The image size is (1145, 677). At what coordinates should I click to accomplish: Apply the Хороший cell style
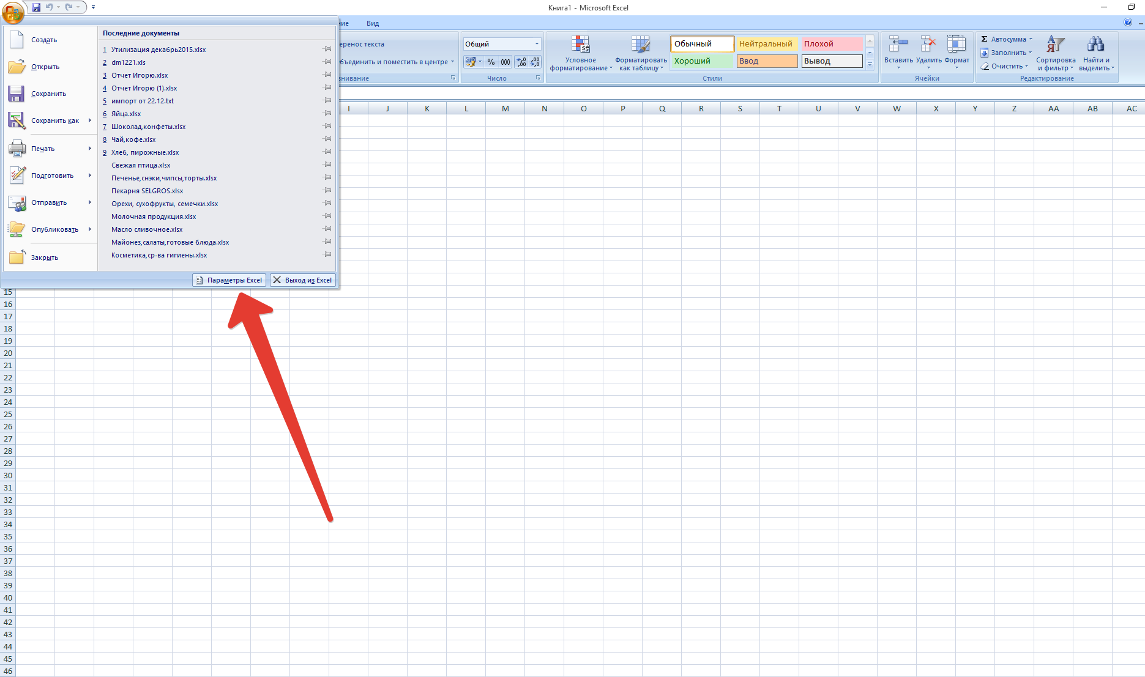702,61
